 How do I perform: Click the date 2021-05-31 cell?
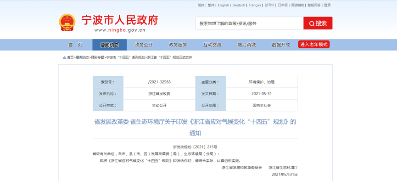pyautogui.click(x=262, y=94)
